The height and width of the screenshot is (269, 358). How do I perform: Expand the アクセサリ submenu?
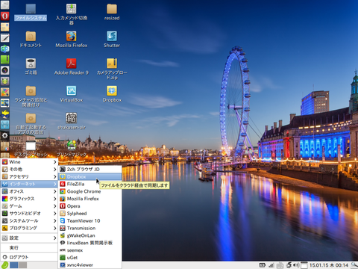click(29, 176)
